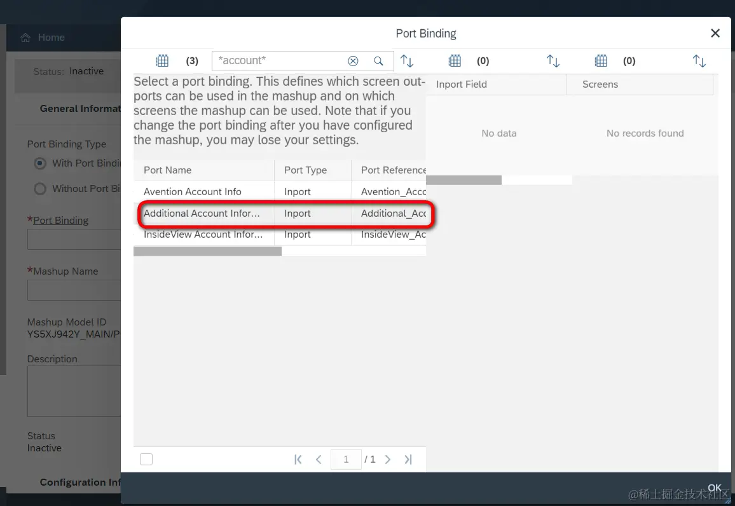
Task: Select Additional Account Infor... row
Action: (x=280, y=213)
